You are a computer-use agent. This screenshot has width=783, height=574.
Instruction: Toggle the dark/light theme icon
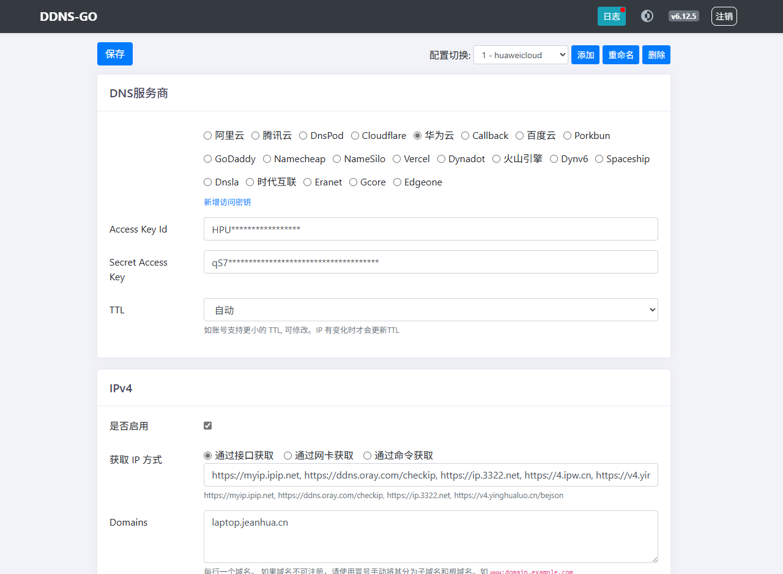(x=647, y=16)
